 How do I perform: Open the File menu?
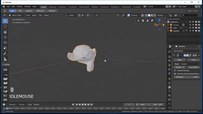(8, 7)
